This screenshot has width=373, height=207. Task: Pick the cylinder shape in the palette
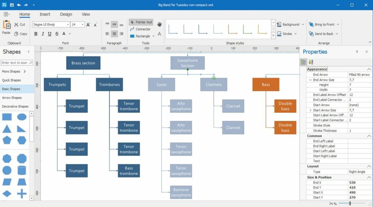(21, 170)
